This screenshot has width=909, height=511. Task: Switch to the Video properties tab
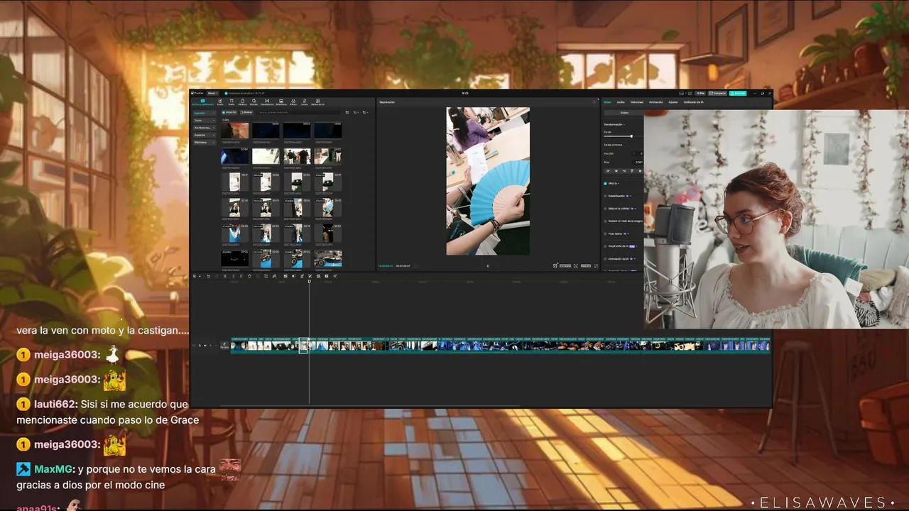pos(607,102)
